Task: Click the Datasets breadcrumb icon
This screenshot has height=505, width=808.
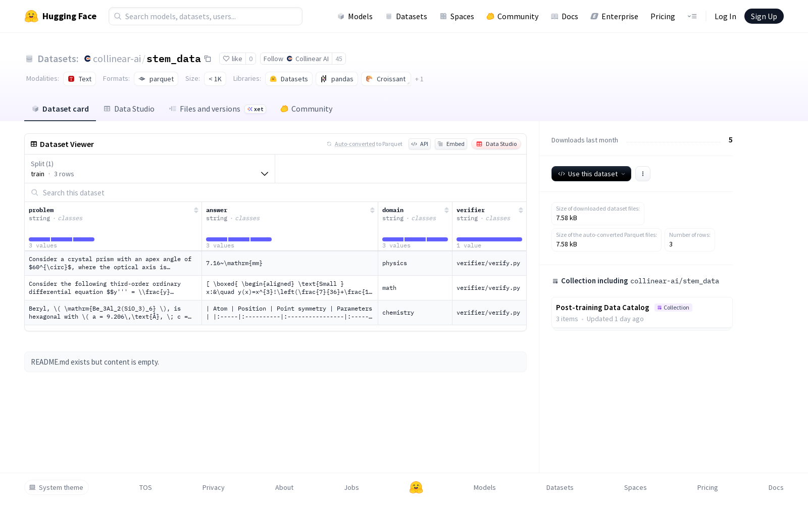Action: 29,59
